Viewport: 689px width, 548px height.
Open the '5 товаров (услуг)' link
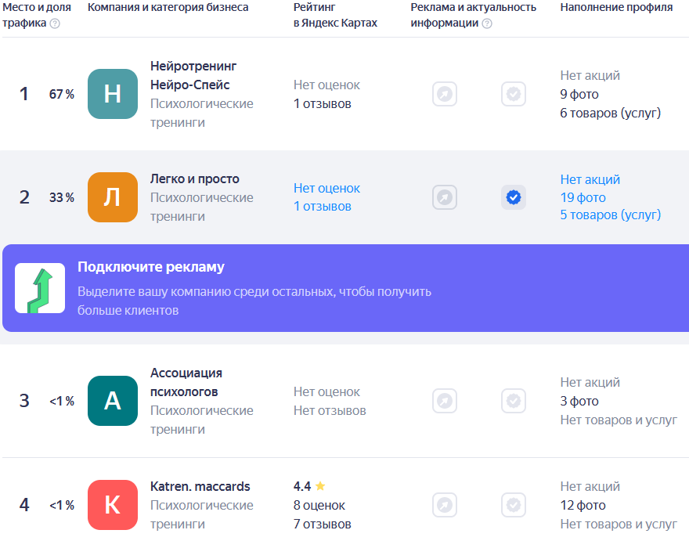tap(611, 215)
